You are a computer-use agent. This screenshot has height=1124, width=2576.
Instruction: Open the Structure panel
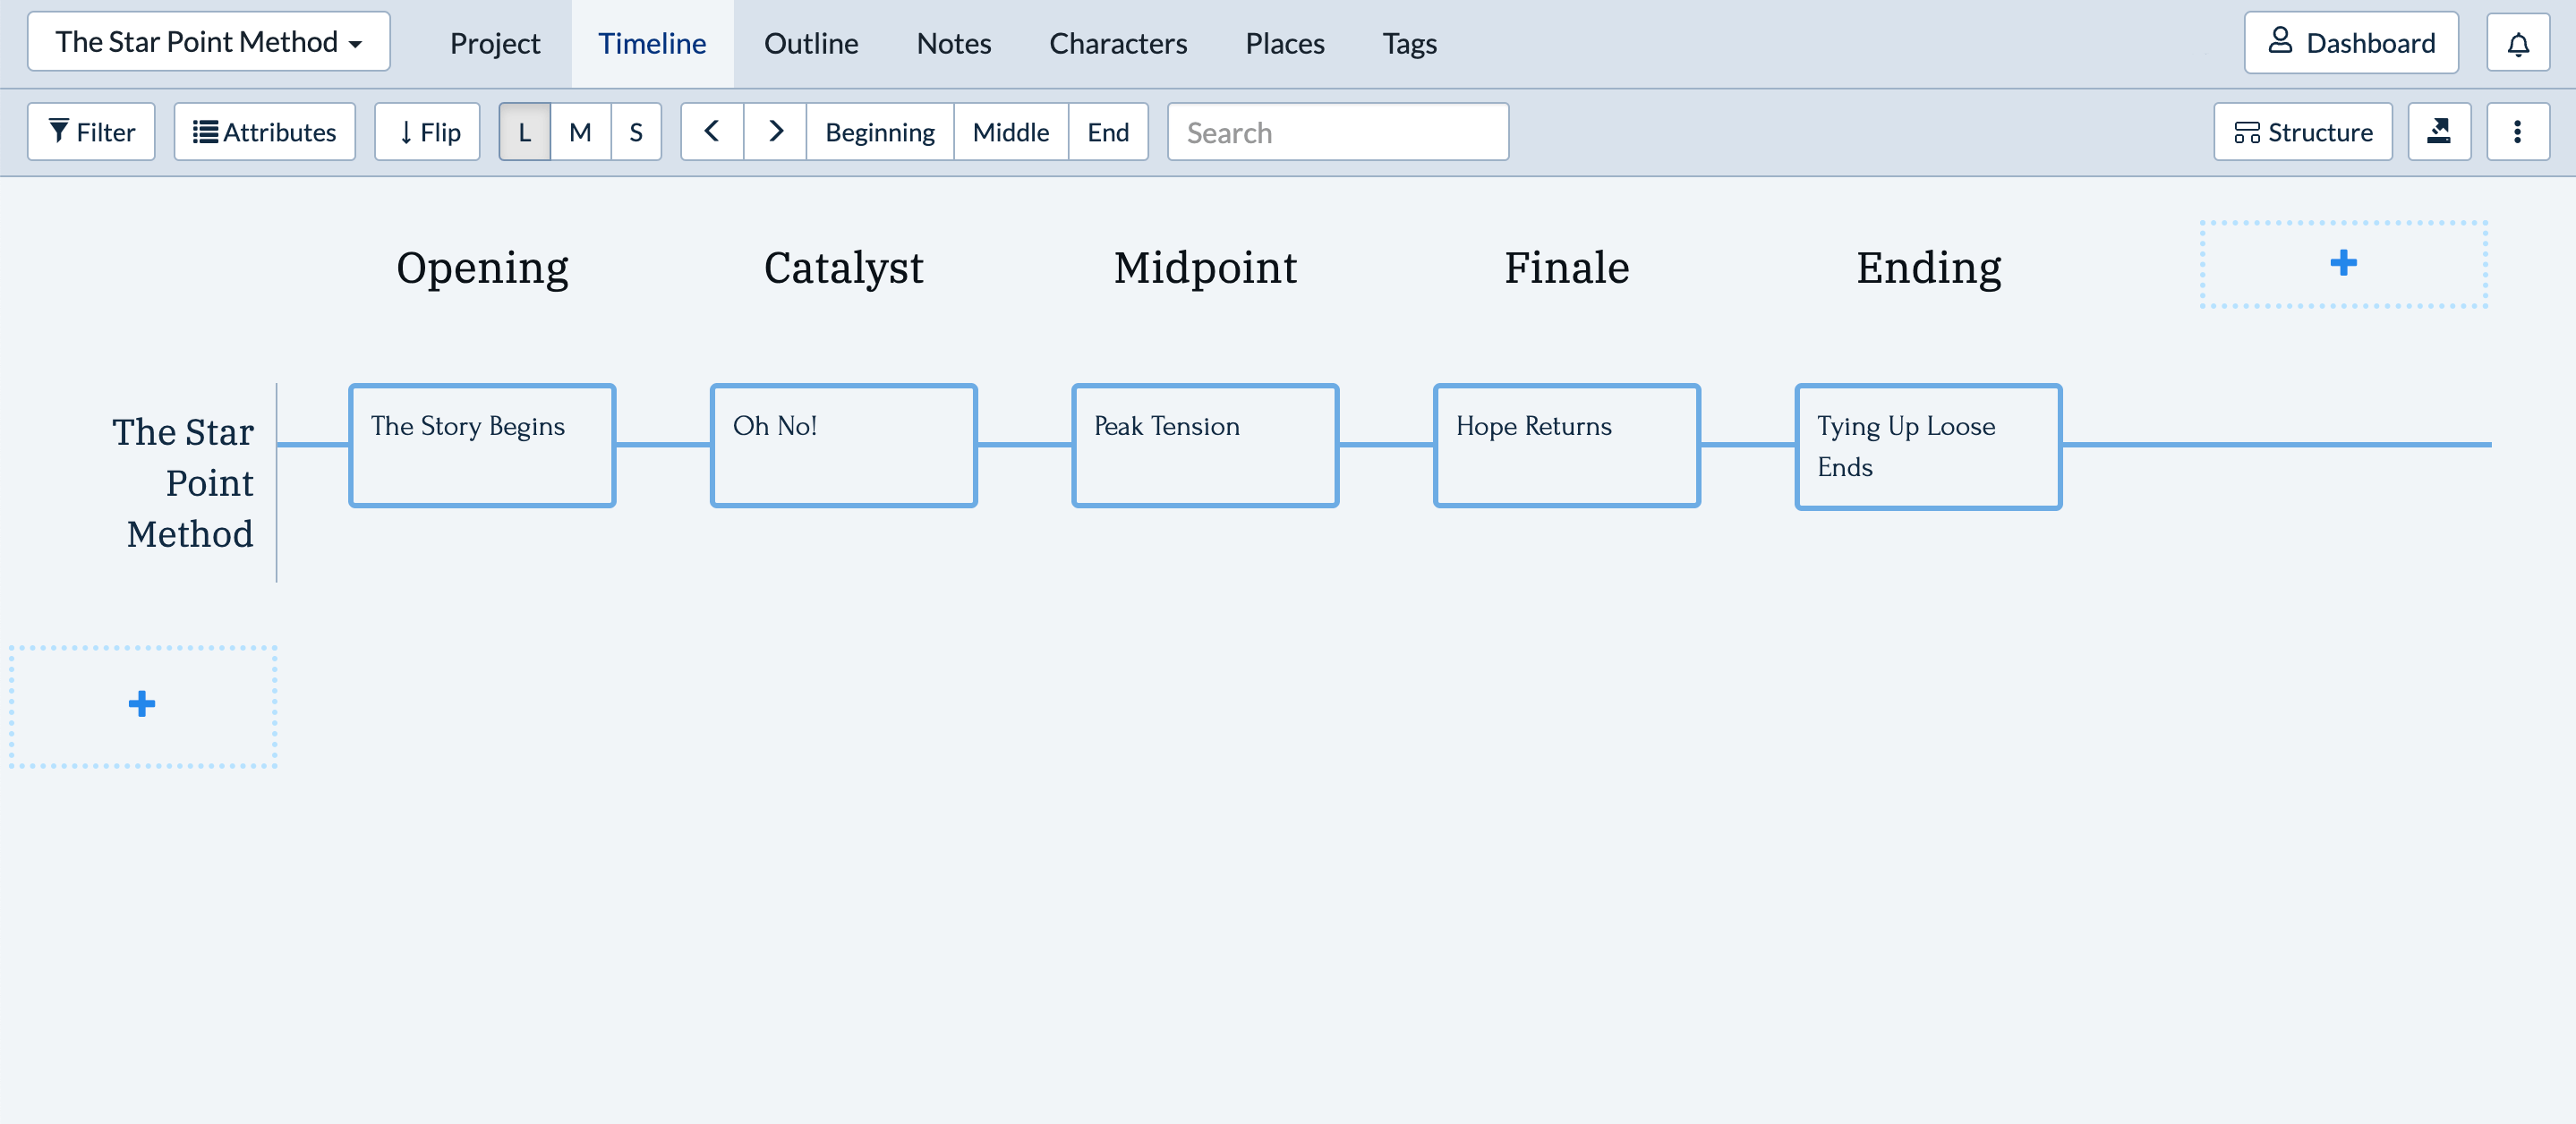[2302, 132]
